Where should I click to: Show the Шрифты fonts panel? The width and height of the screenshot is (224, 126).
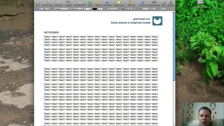coord(171,3)
